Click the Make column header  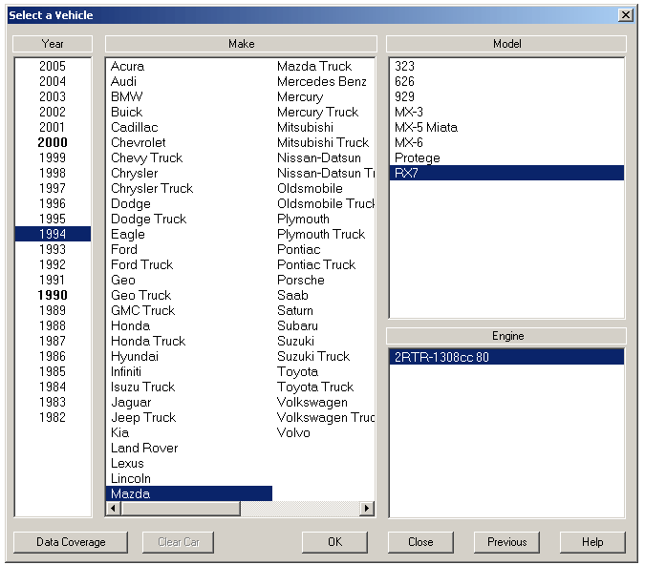tap(242, 44)
